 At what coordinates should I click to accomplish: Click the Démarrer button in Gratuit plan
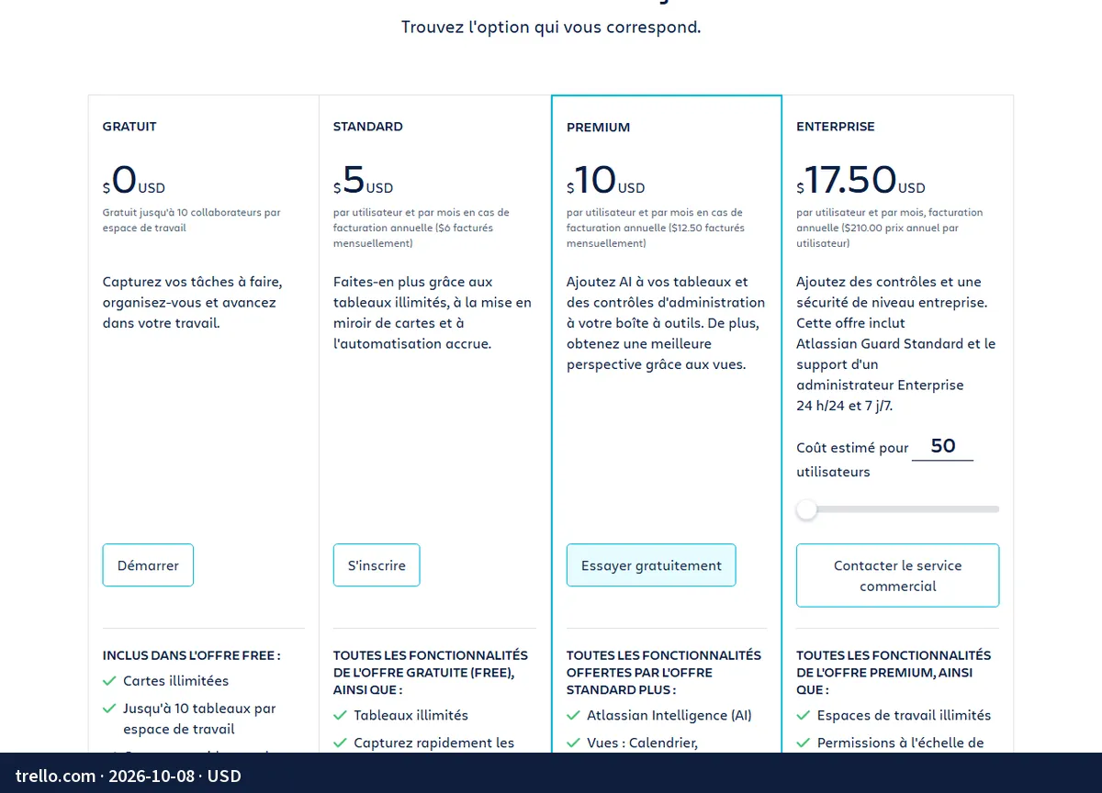pyautogui.click(x=148, y=565)
